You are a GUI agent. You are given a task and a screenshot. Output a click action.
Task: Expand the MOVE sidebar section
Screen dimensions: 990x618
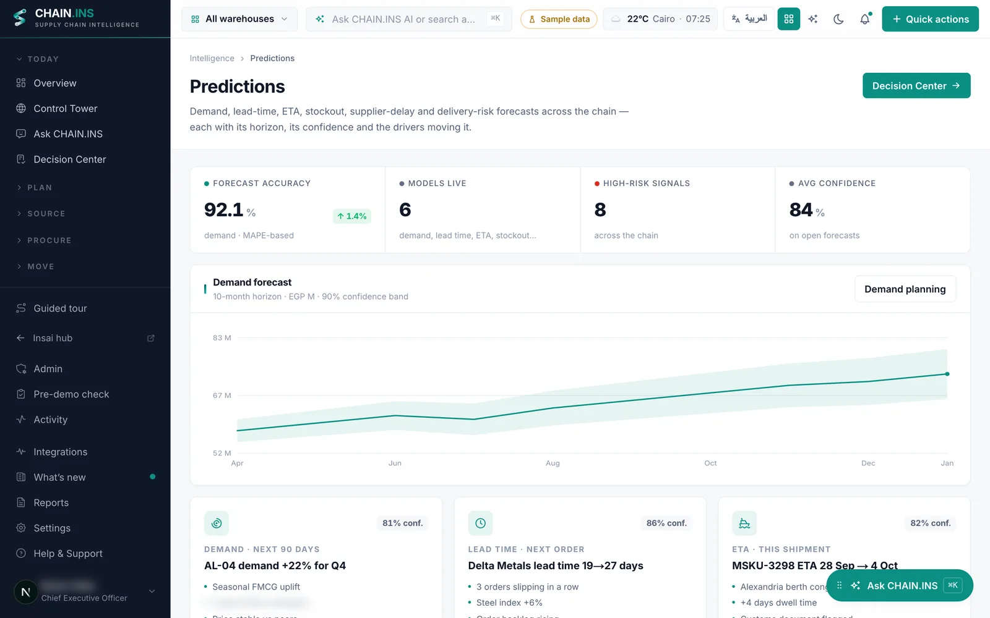(x=35, y=267)
